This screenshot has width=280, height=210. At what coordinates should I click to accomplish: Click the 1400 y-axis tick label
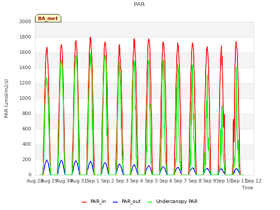point(25,67)
